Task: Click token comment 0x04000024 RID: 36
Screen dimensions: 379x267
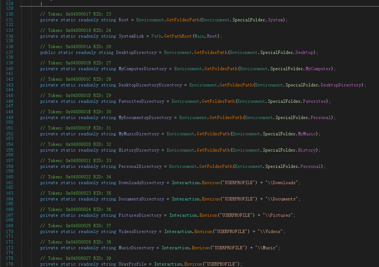Action: (x=76, y=209)
